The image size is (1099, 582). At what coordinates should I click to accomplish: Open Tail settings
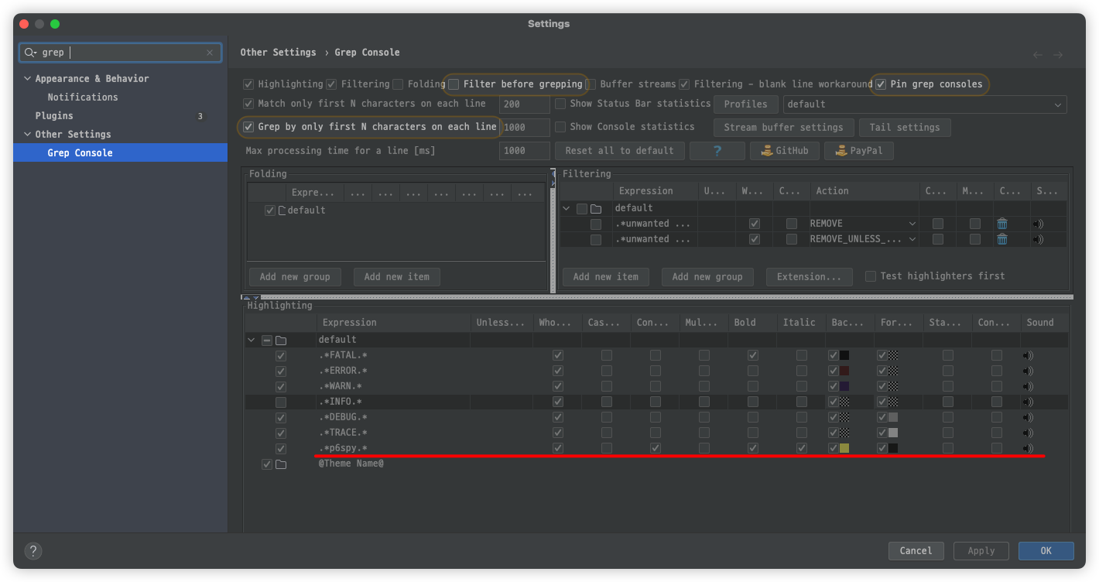(x=905, y=128)
